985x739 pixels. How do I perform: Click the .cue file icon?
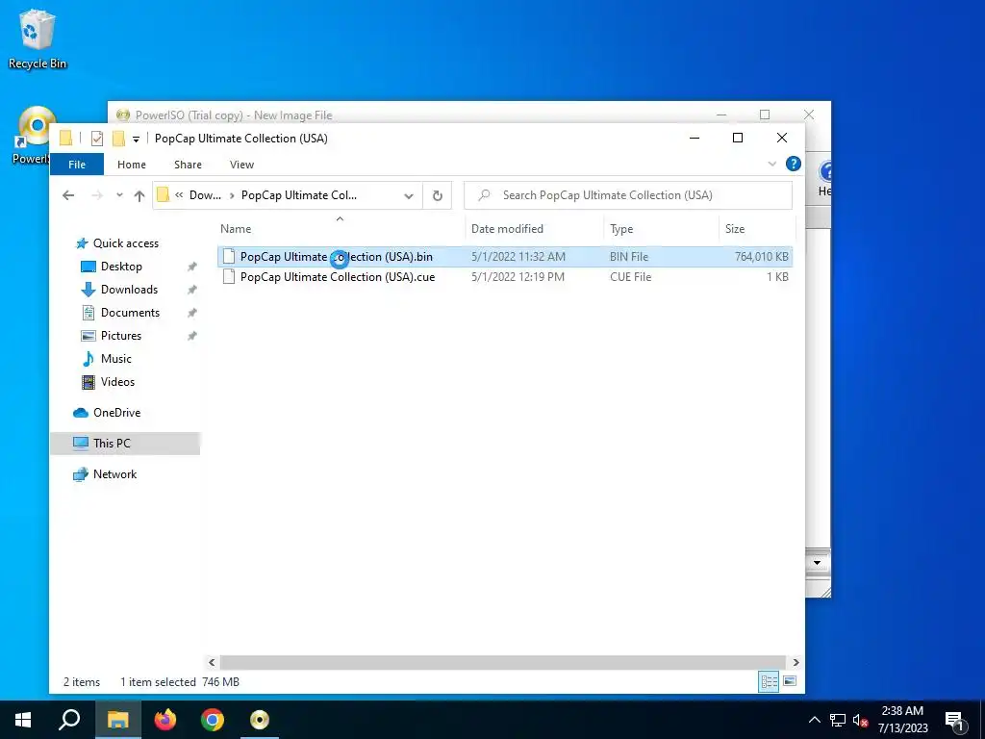pos(229,277)
